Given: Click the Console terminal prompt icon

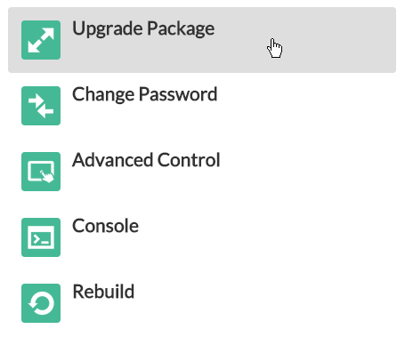Looking at the screenshot, I should (x=41, y=237).
